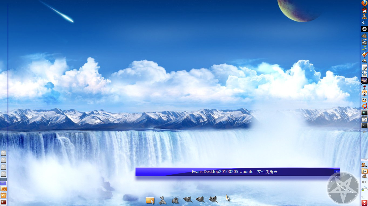Image resolution: width=368 pixels, height=206 pixels.
Task: Open the topmost disk drive icon on left panel
Action: click(4, 153)
